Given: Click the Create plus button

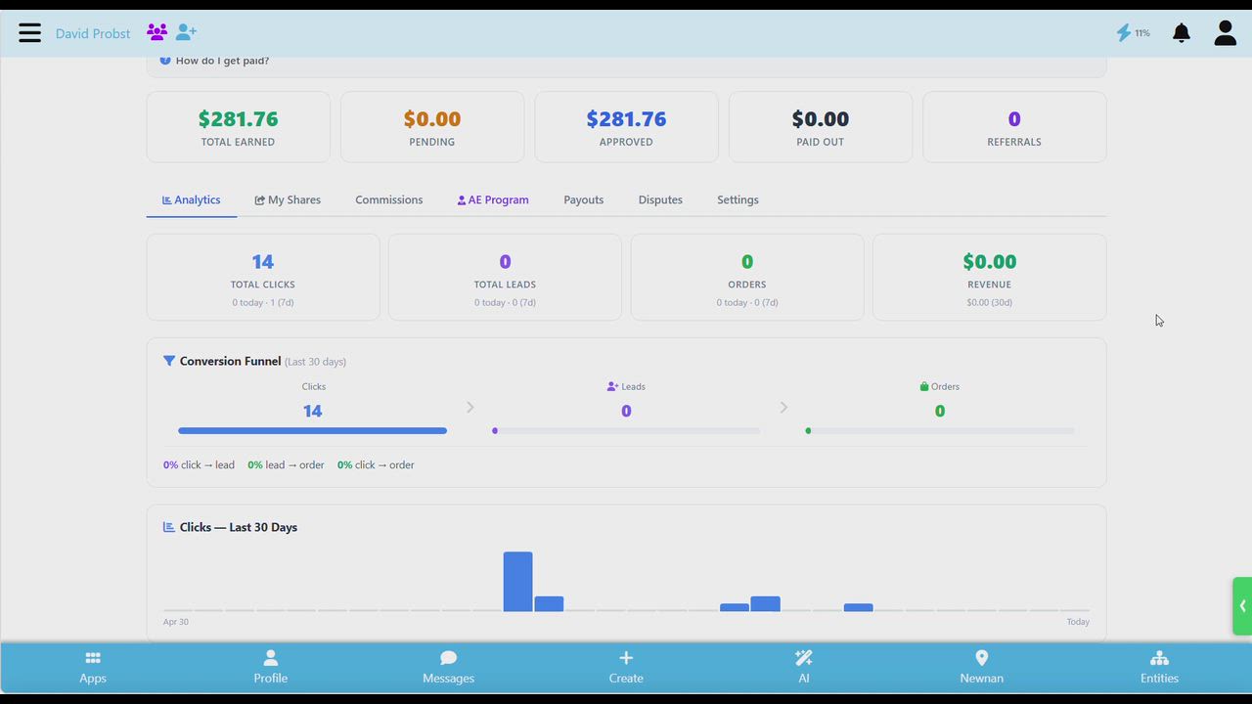Looking at the screenshot, I should point(626,668).
